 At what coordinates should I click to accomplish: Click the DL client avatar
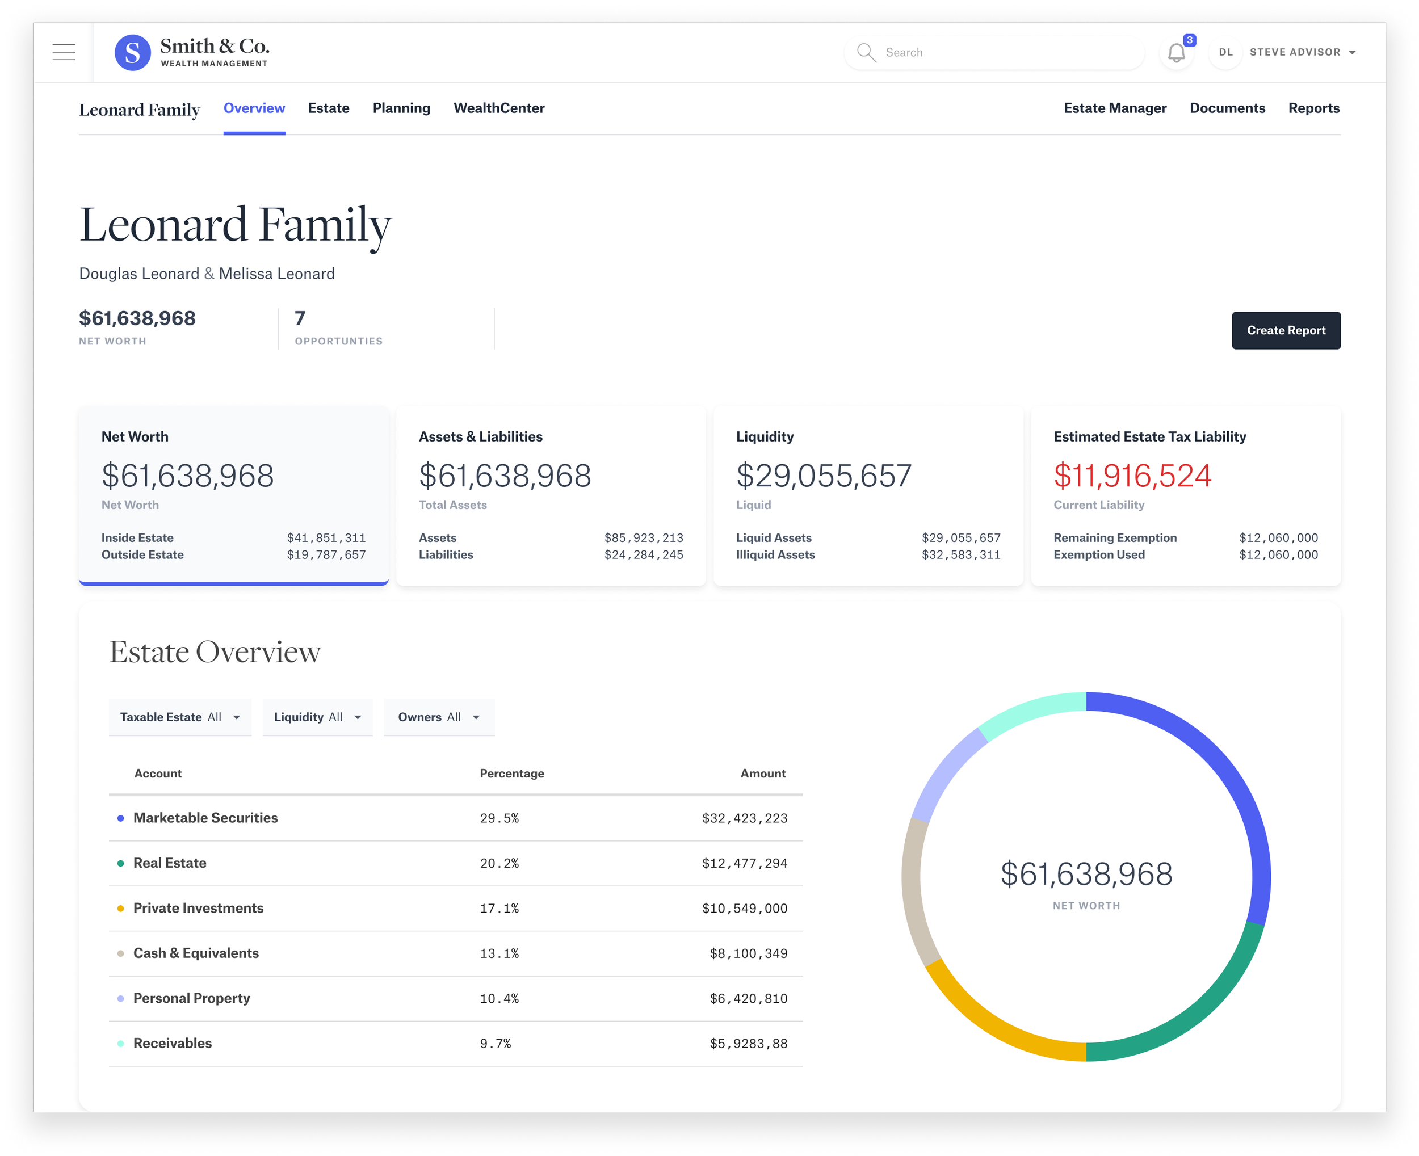(1225, 52)
